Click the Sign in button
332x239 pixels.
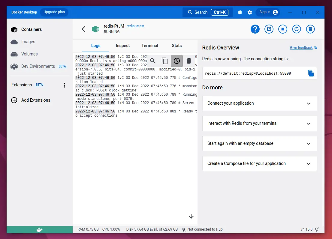[268, 12]
